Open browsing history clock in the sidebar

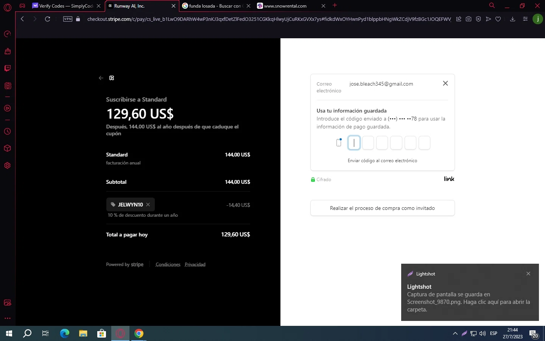pyautogui.click(x=7, y=131)
